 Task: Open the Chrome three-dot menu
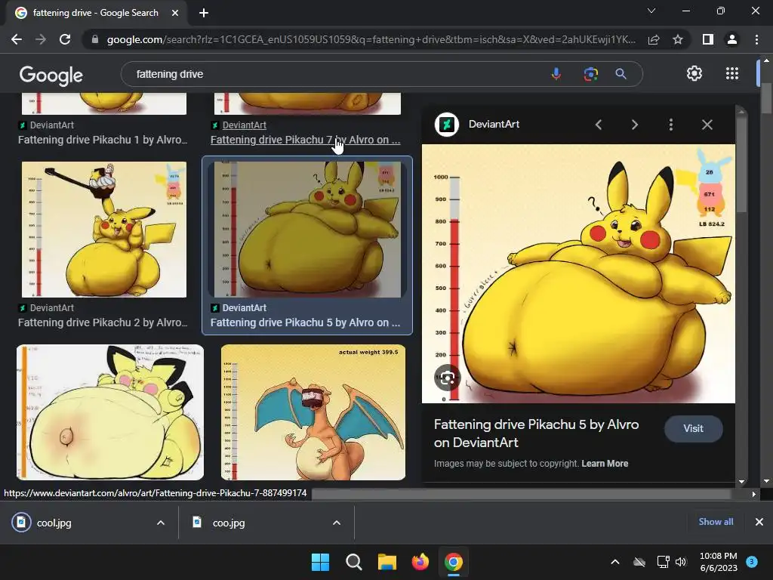(x=756, y=39)
